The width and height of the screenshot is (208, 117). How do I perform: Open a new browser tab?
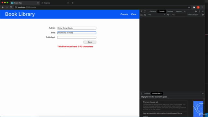73,3
